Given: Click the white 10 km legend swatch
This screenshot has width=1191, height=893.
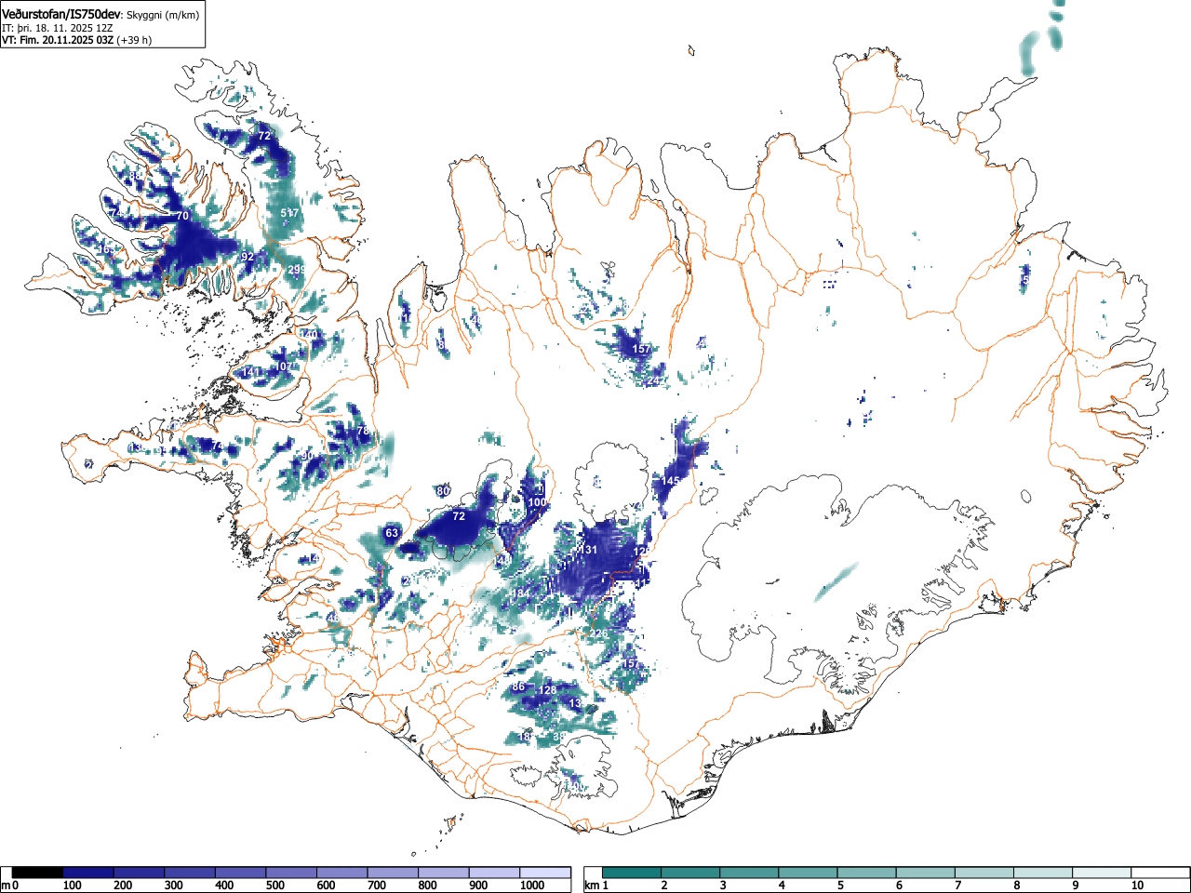Looking at the screenshot, I should coord(1160,873).
